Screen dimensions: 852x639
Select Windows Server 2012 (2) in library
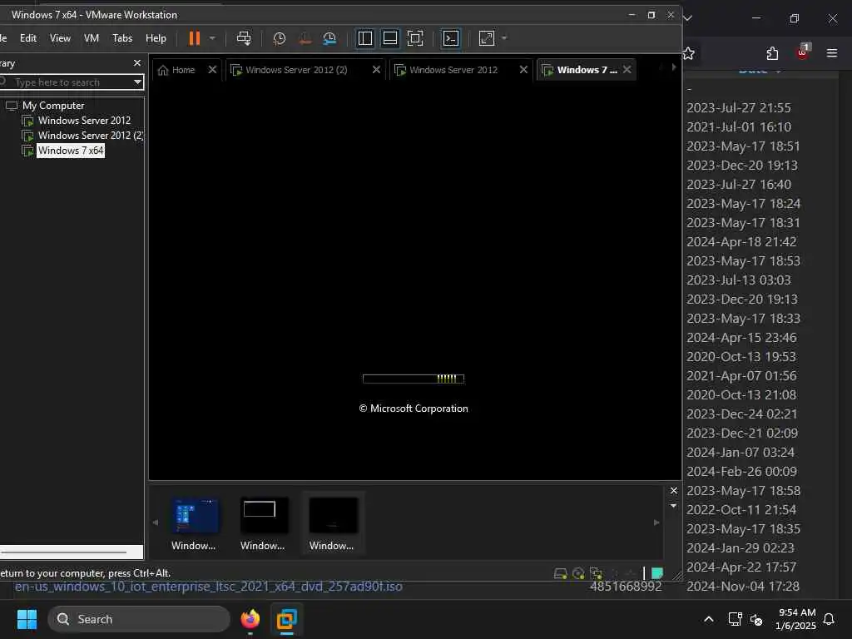90,136
